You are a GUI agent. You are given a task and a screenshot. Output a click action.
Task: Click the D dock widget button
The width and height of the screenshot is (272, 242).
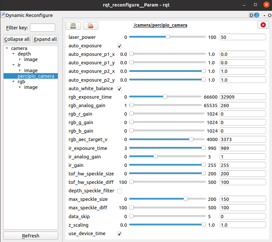tap(251, 15)
